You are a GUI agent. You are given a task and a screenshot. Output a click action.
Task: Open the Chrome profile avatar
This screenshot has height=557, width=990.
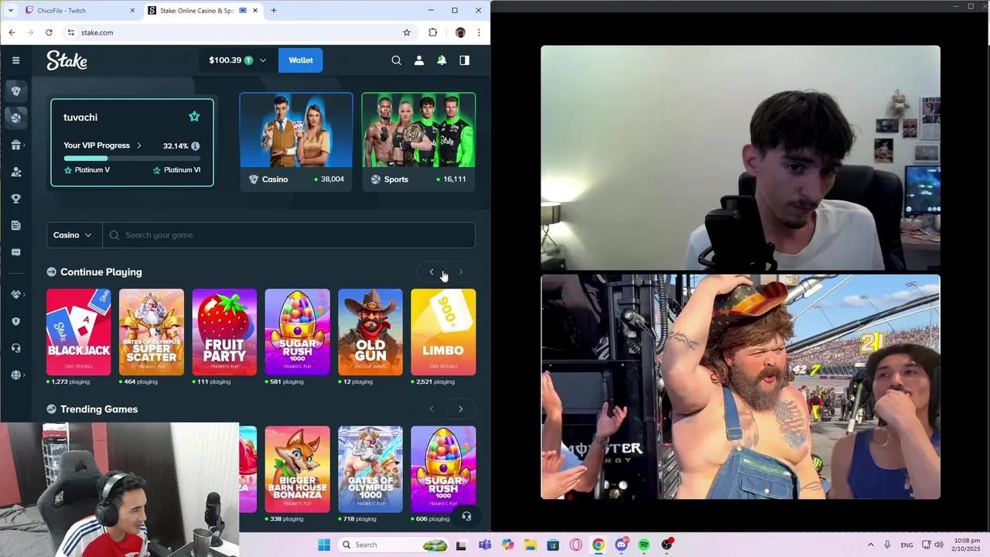[460, 32]
